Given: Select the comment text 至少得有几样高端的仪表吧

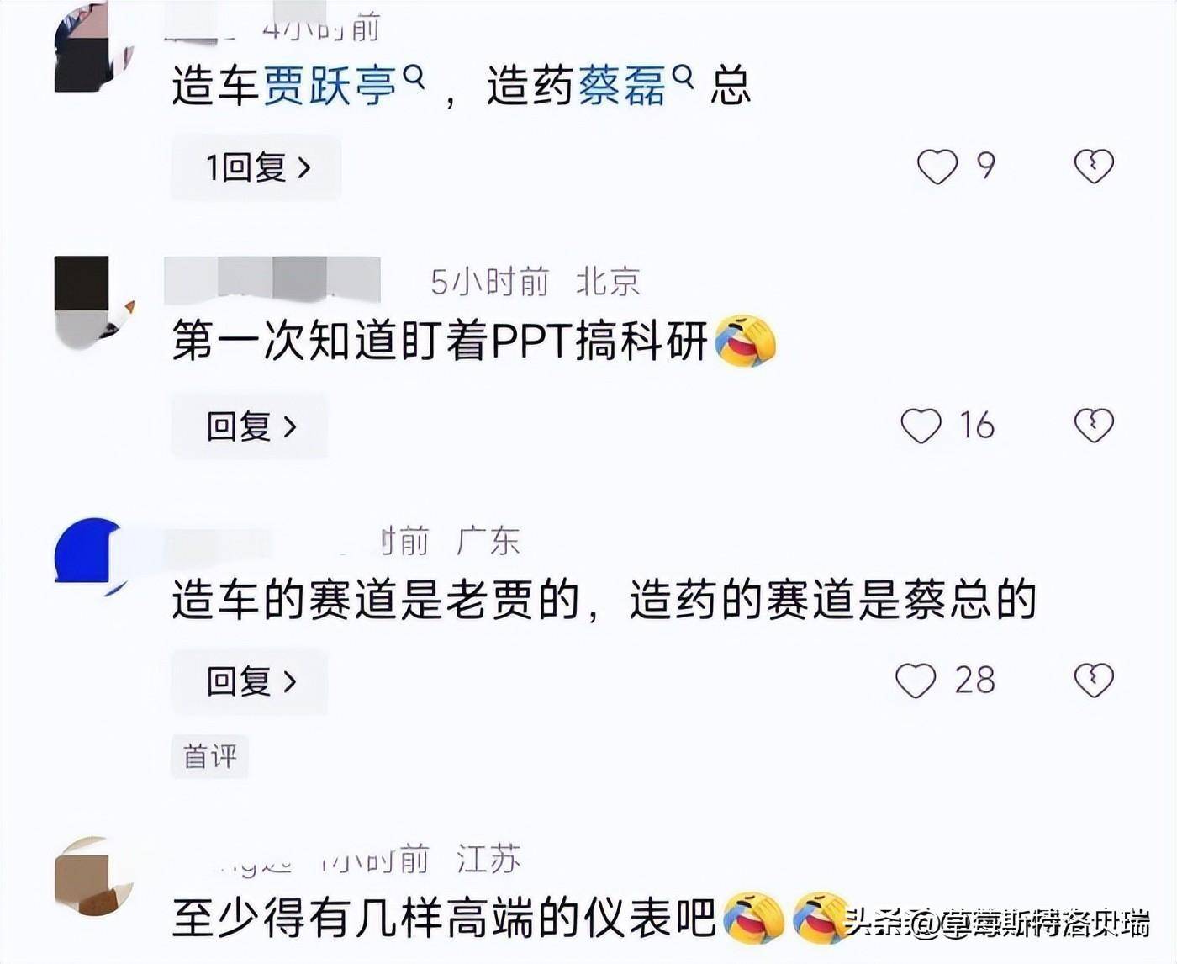Looking at the screenshot, I should (x=444, y=917).
